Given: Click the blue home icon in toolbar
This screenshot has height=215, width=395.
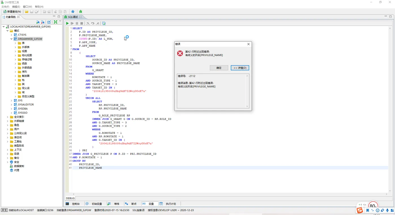Looking at the screenshot, I should coord(73,12).
